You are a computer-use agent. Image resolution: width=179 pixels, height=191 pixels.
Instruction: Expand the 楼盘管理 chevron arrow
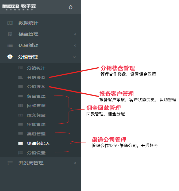pos(75,34)
